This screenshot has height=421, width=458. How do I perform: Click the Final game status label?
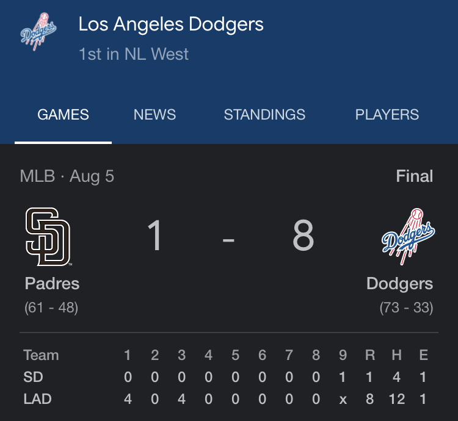tap(414, 176)
